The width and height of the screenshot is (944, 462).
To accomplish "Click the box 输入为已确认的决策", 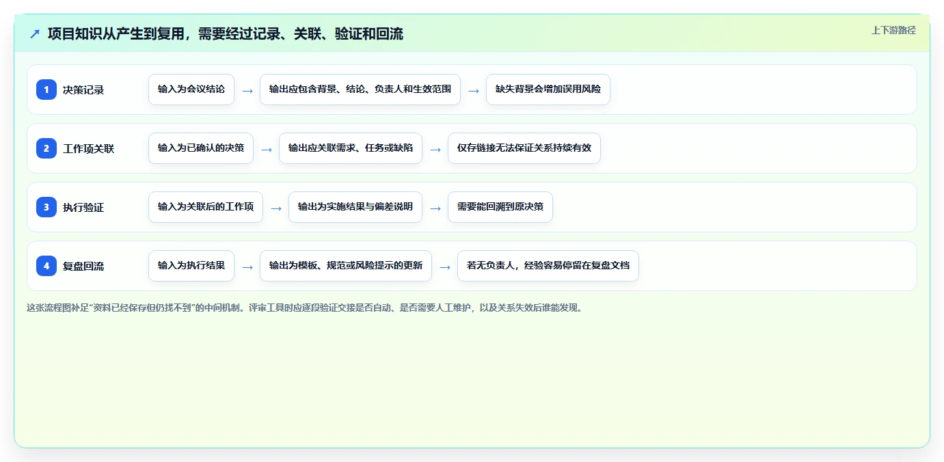I will click(201, 148).
